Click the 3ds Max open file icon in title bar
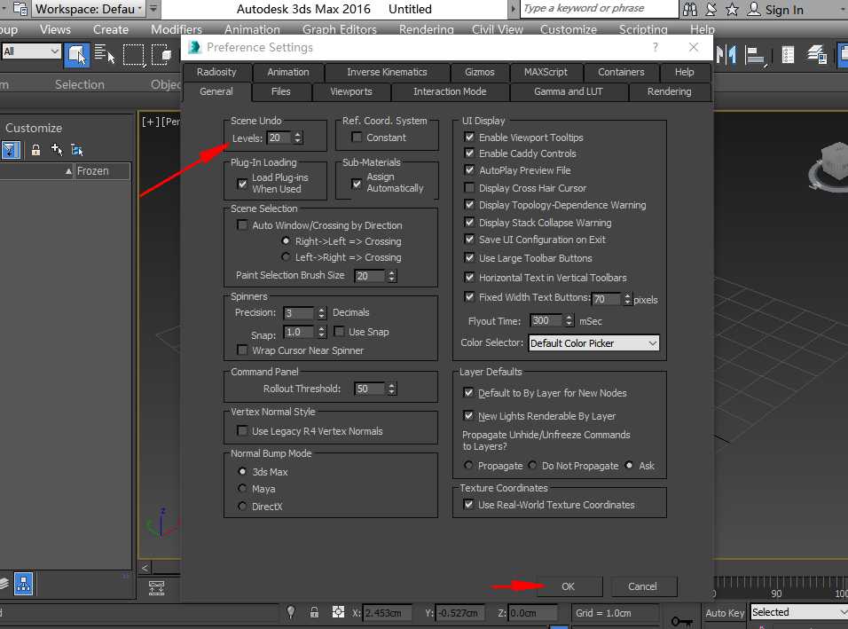This screenshot has height=629, width=848. (x=20, y=9)
